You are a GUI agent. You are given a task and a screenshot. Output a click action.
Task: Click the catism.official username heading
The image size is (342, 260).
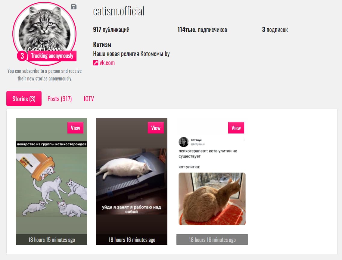point(119,11)
